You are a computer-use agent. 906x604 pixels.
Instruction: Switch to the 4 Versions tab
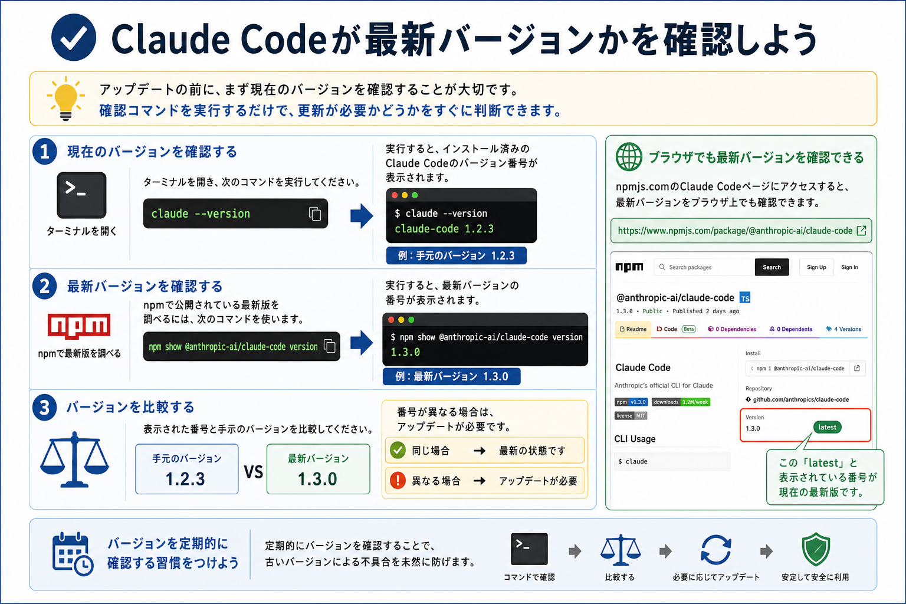(x=843, y=329)
